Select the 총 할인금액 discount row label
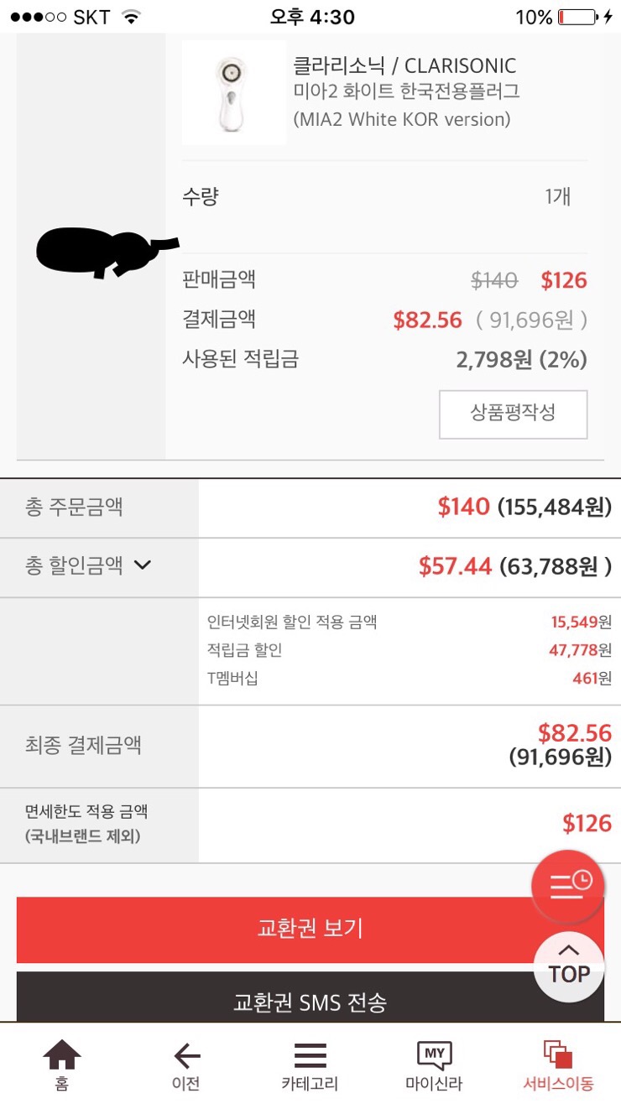621x1104 pixels. (75, 566)
